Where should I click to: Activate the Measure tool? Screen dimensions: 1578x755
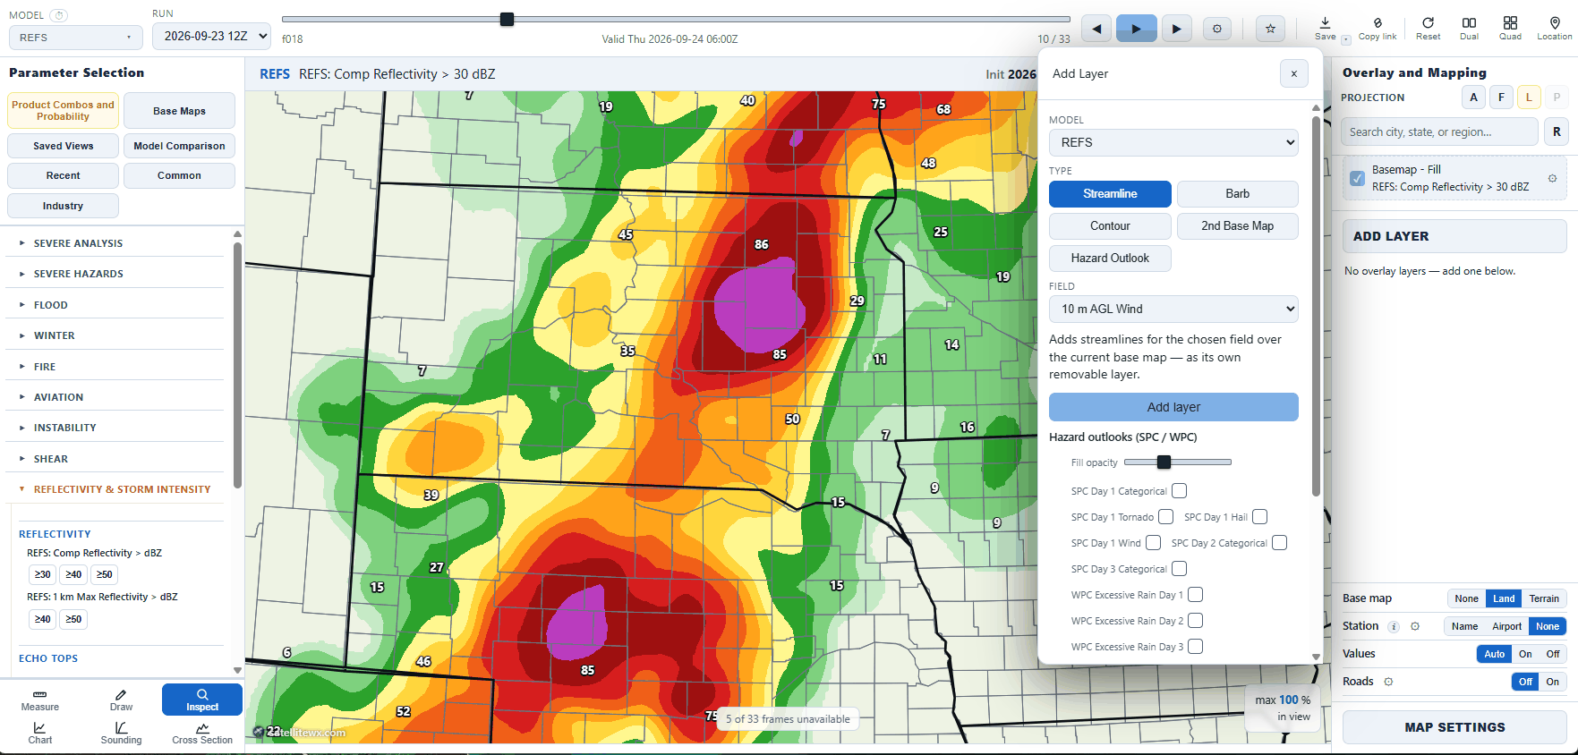coord(40,700)
